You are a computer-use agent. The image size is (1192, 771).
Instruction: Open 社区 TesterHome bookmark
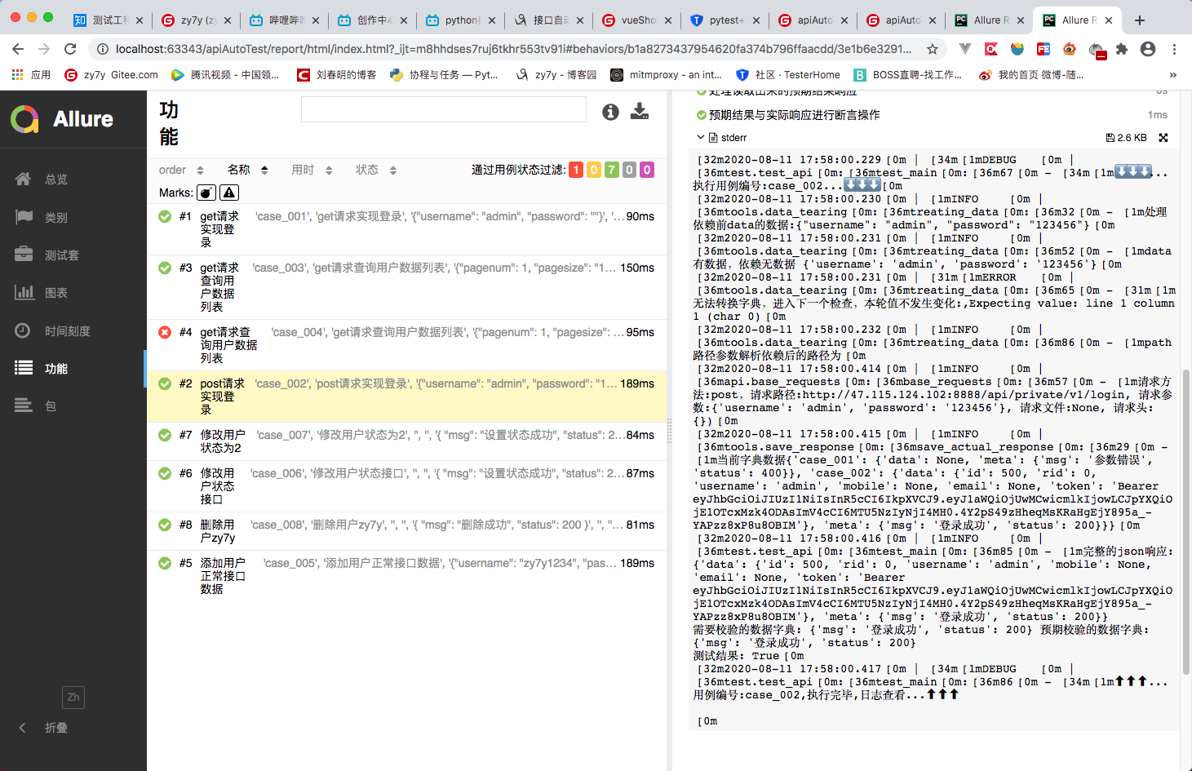pyautogui.click(x=788, y=75)
